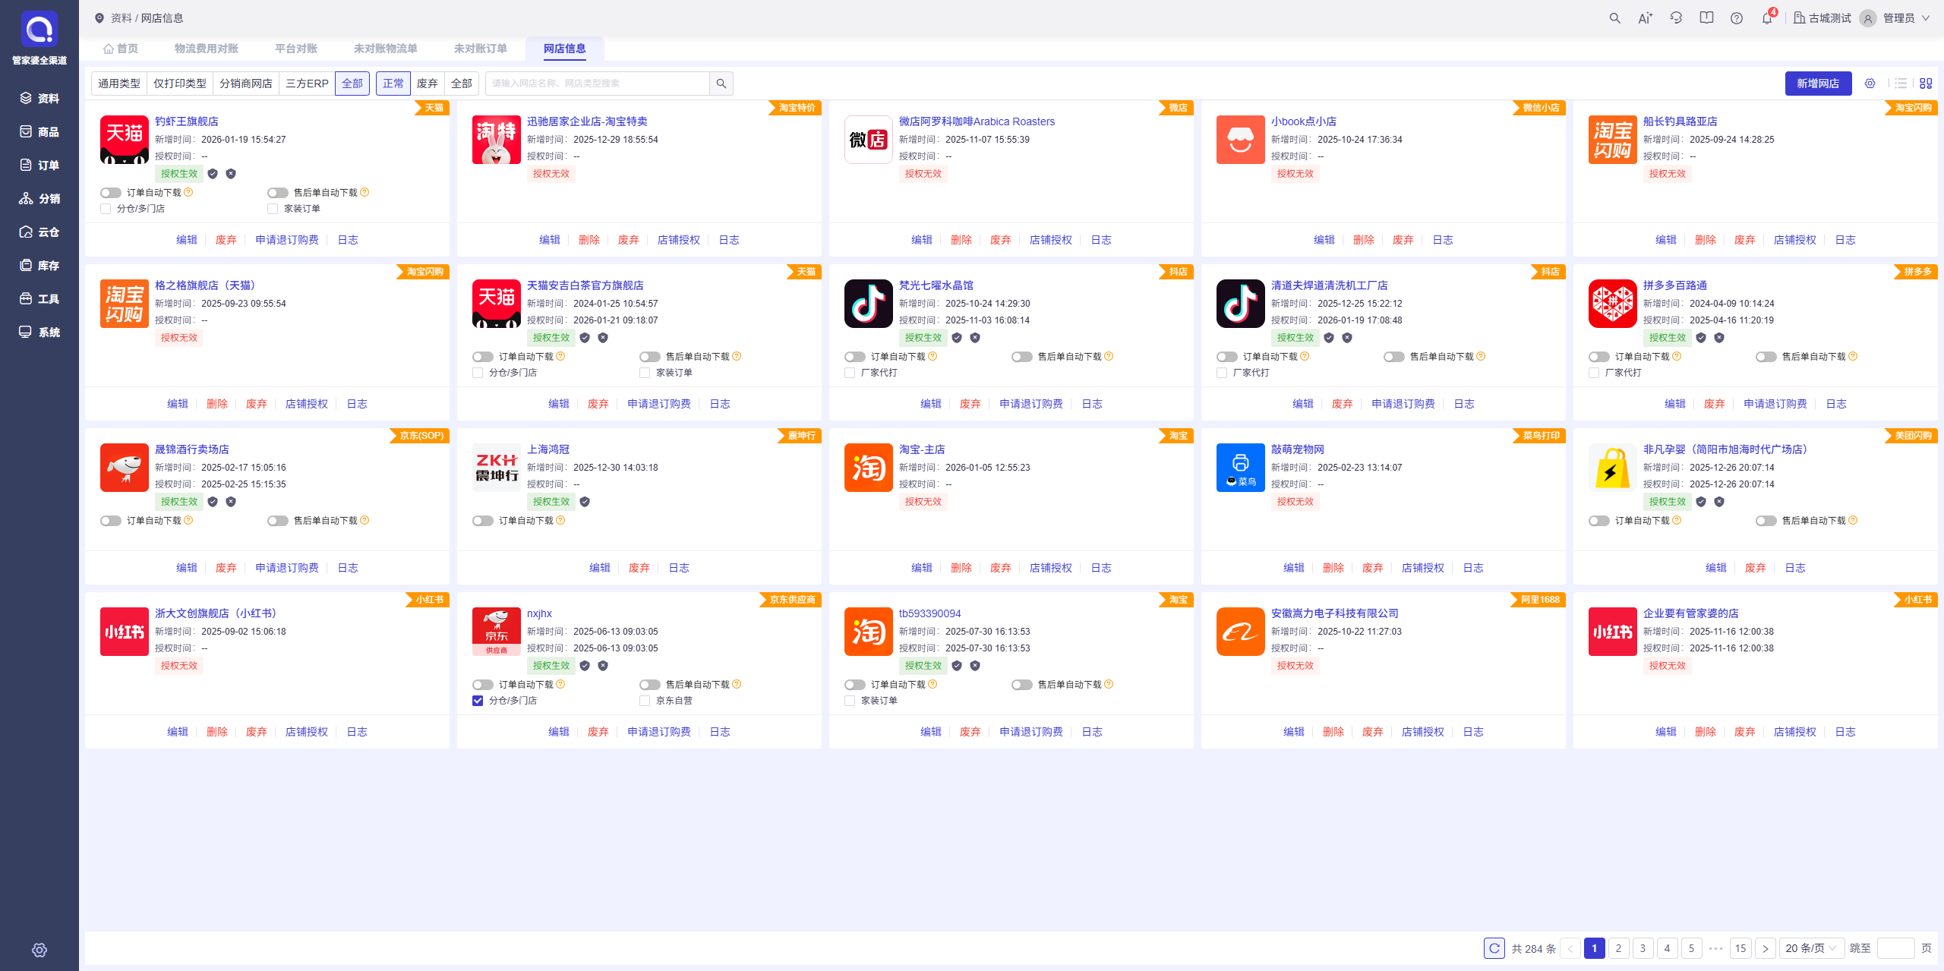
Task: Check 分仓/多门店 on 钓虾王旗舰店 card
Action: pyautogui.click(x=106, y=209)
